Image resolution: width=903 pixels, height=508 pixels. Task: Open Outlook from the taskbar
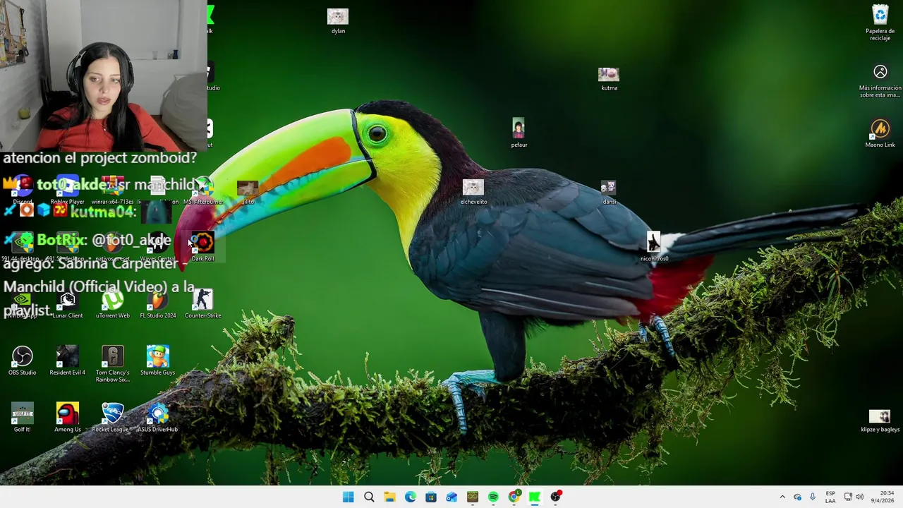(451, 497)
